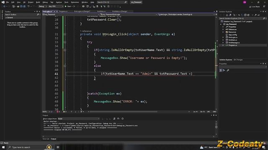Viewport: 268px width, 150px height.
Task: Select App.config in Solution Explorer
Action: click(x=232, y=35)
